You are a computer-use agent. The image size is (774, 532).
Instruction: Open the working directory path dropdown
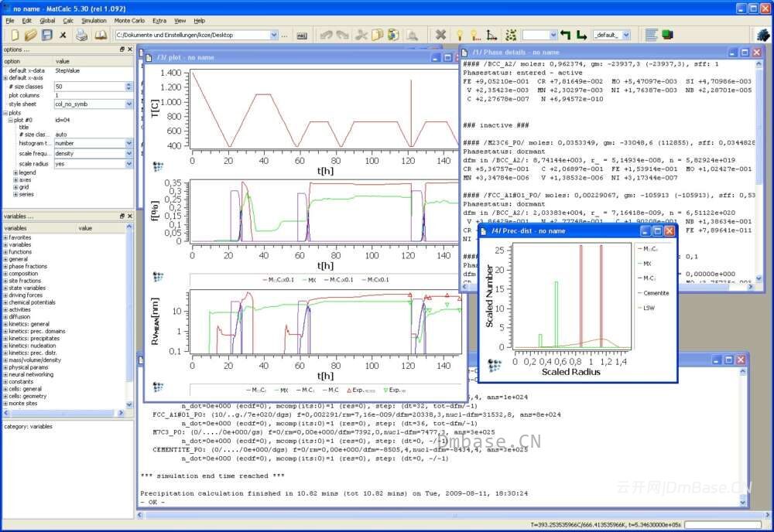coord(274,35)
